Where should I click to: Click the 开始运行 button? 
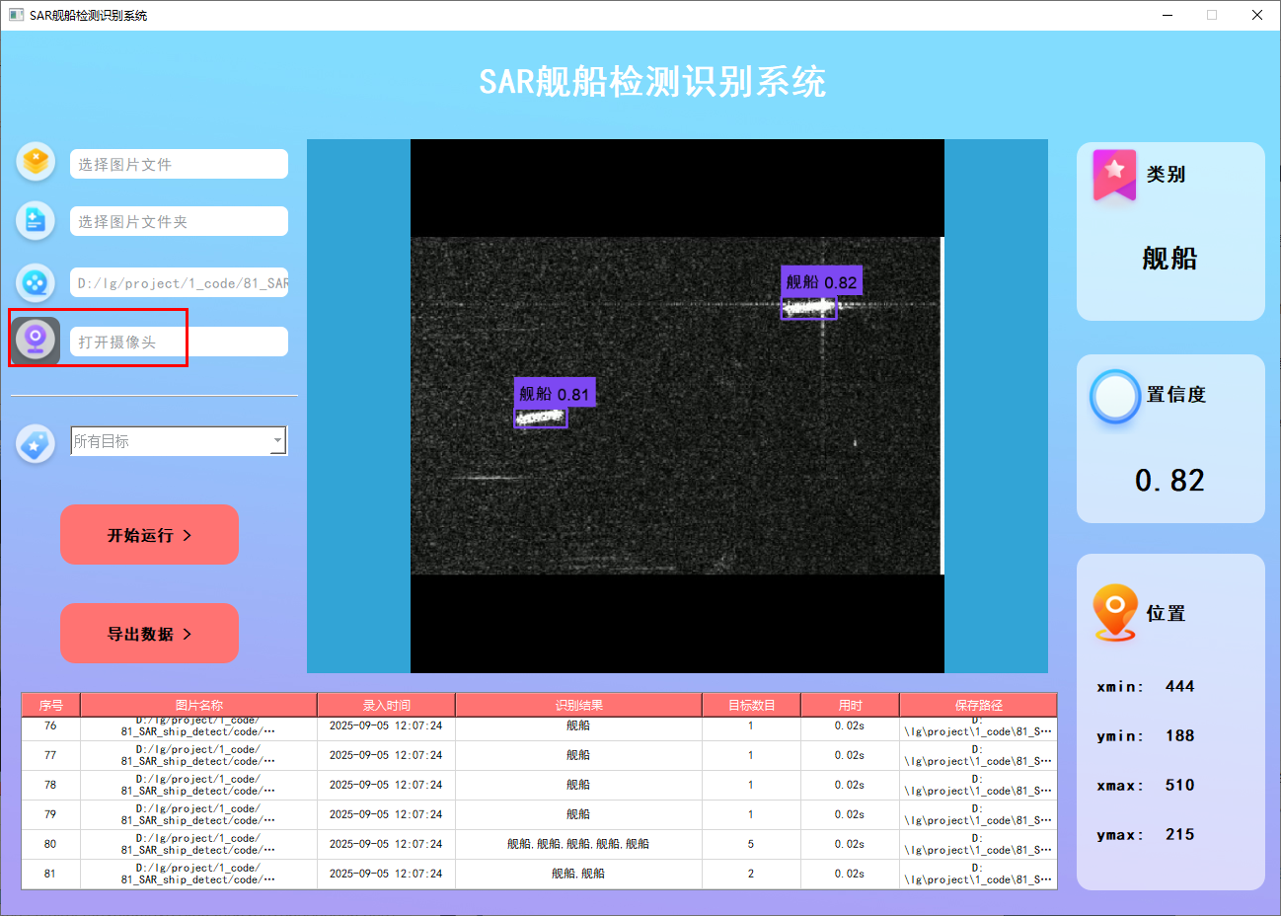(x=149, y=534)
